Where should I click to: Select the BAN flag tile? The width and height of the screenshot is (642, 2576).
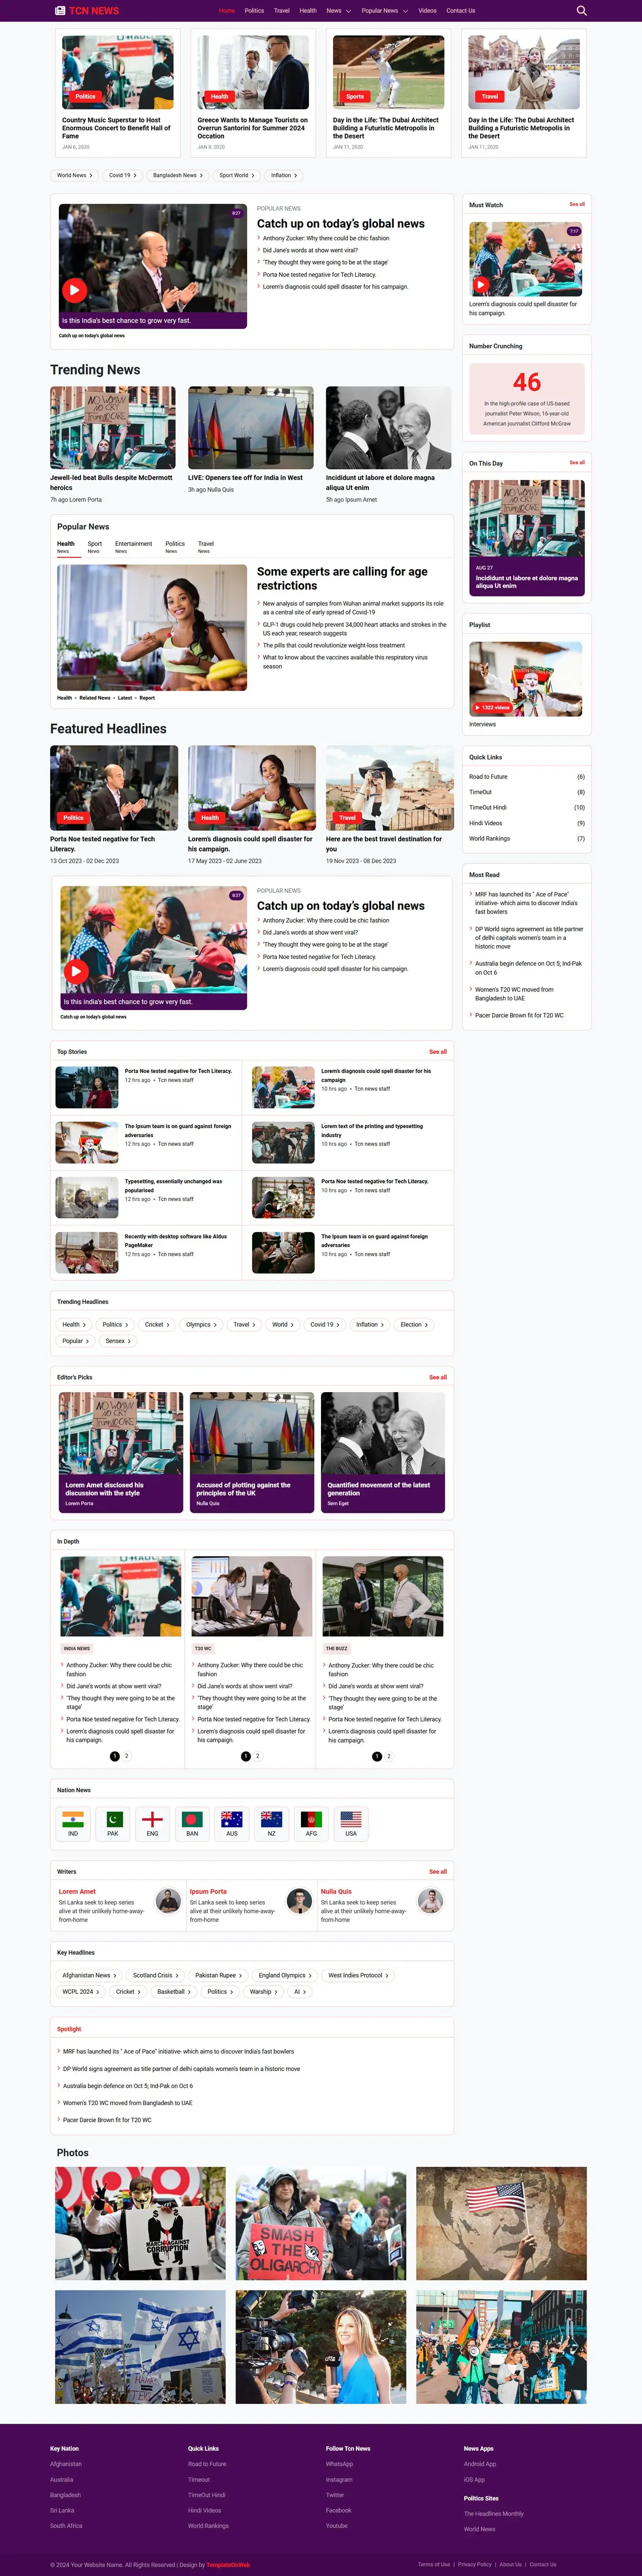coord(192,1823)
